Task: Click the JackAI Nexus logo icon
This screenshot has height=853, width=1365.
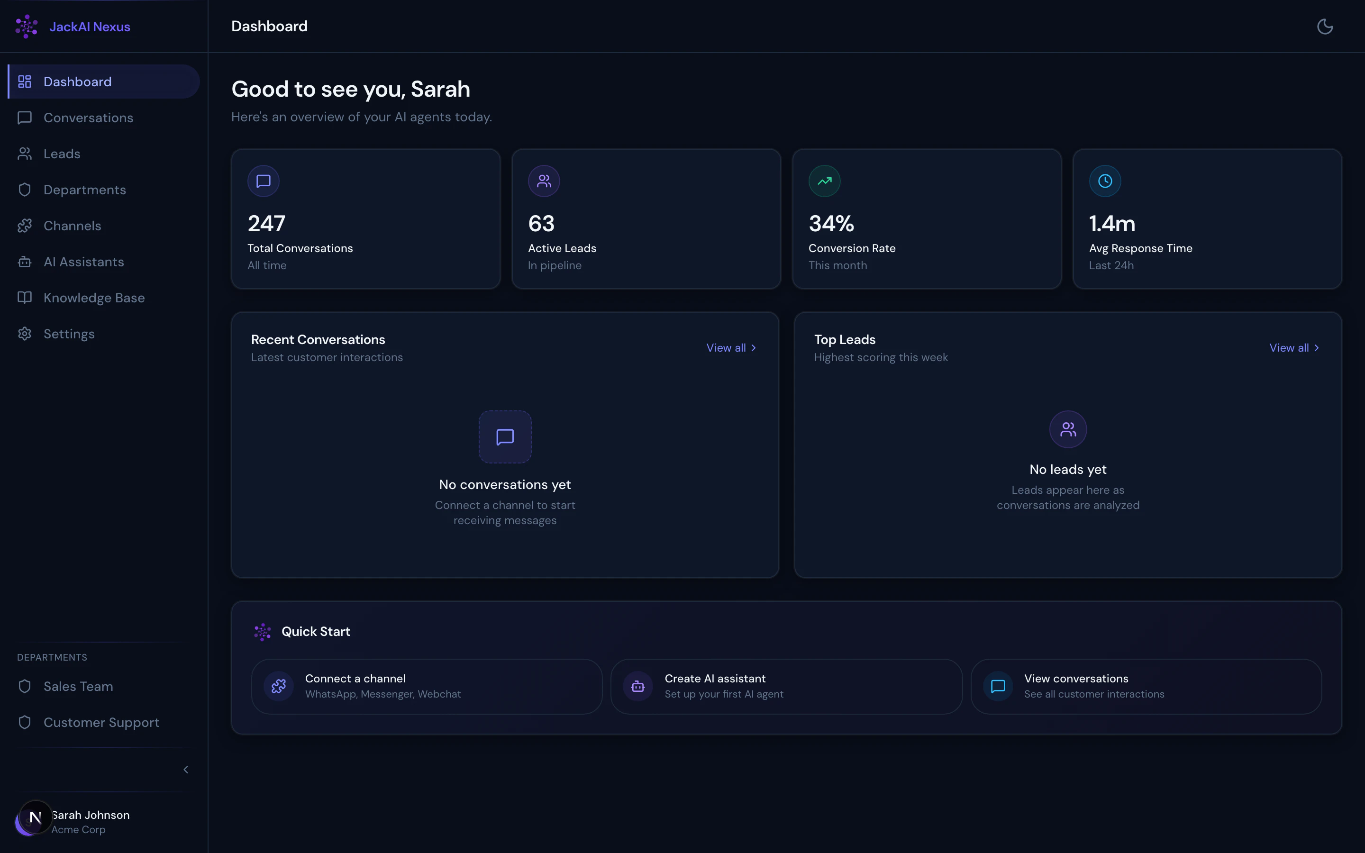Action: pyautogui.click(x=27, y=27)
